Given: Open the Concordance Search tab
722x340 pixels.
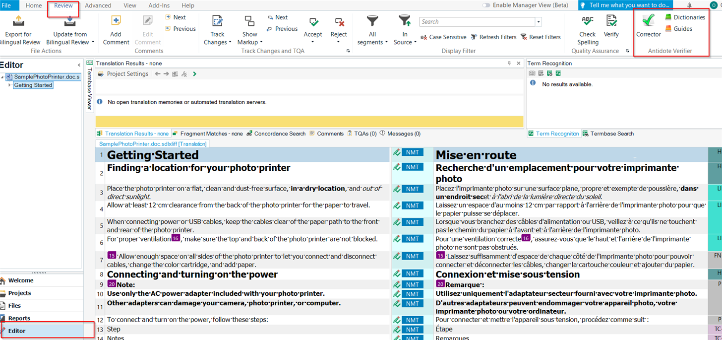Looking at the screenshot, I should click(276, 134).
